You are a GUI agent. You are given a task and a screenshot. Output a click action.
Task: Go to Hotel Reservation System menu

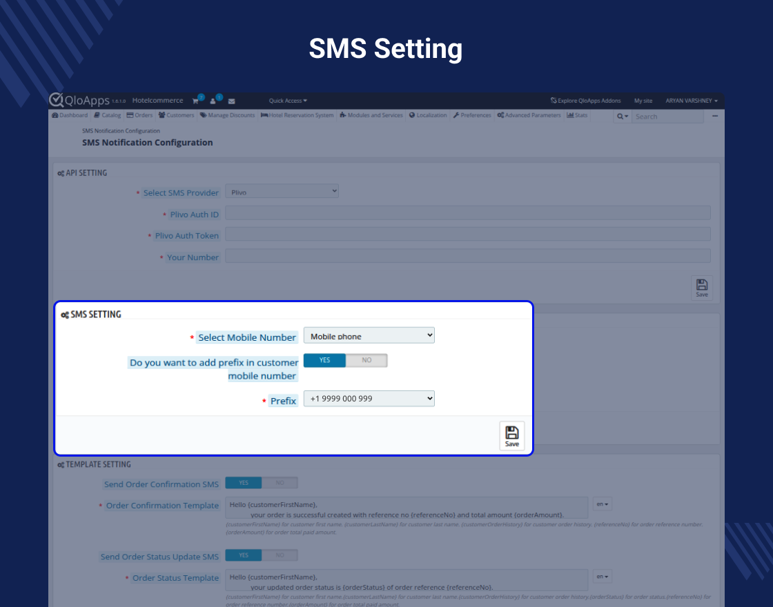click(x=297, y=115)
